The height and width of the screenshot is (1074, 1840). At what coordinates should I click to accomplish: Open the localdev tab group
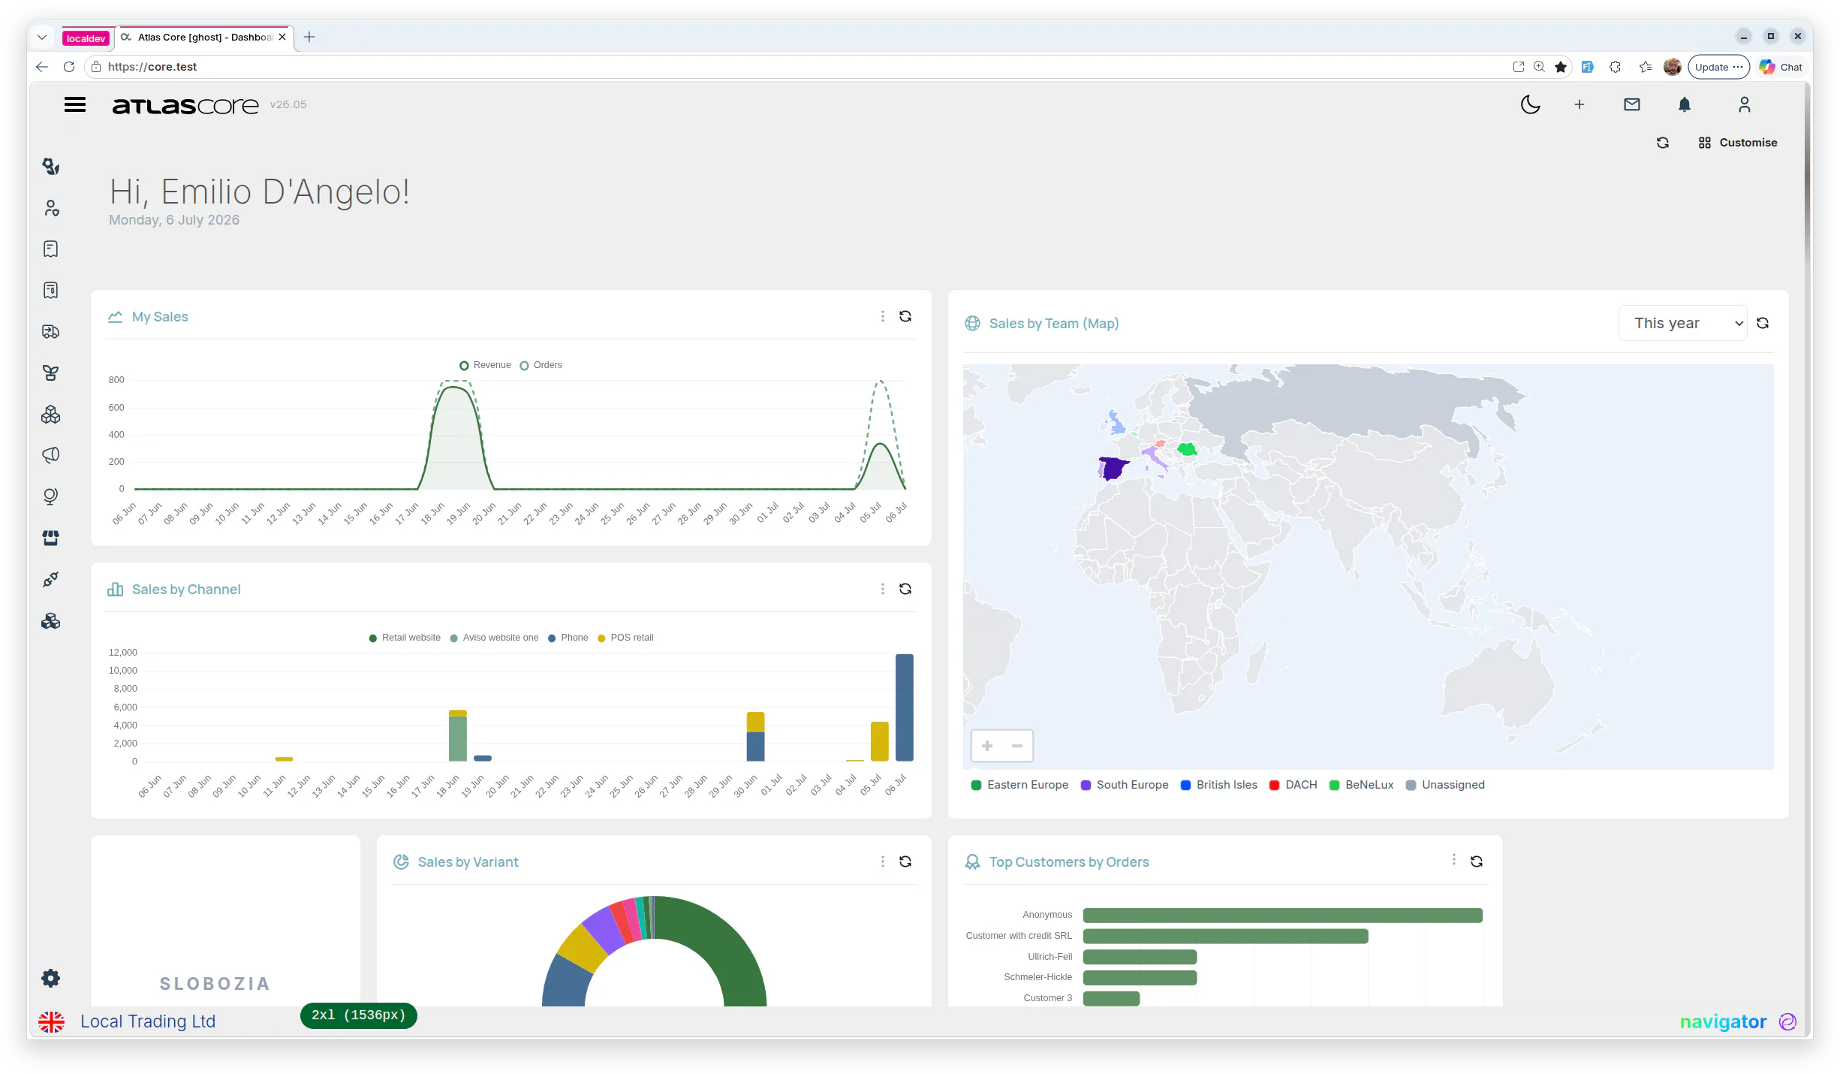pos(86,38)
